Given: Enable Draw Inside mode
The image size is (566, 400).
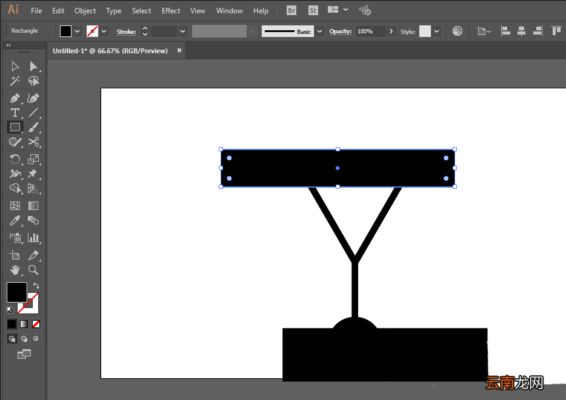Looking at the screenshot, I should pos(36,339).
